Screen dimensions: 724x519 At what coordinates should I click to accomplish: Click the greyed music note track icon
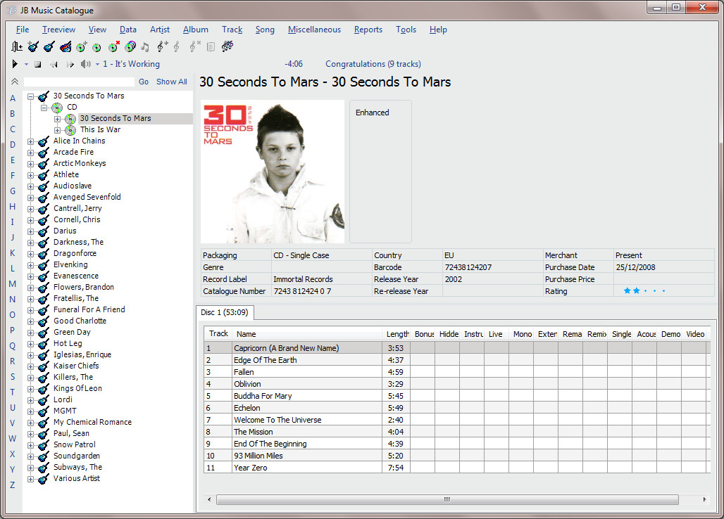[145, 46]
